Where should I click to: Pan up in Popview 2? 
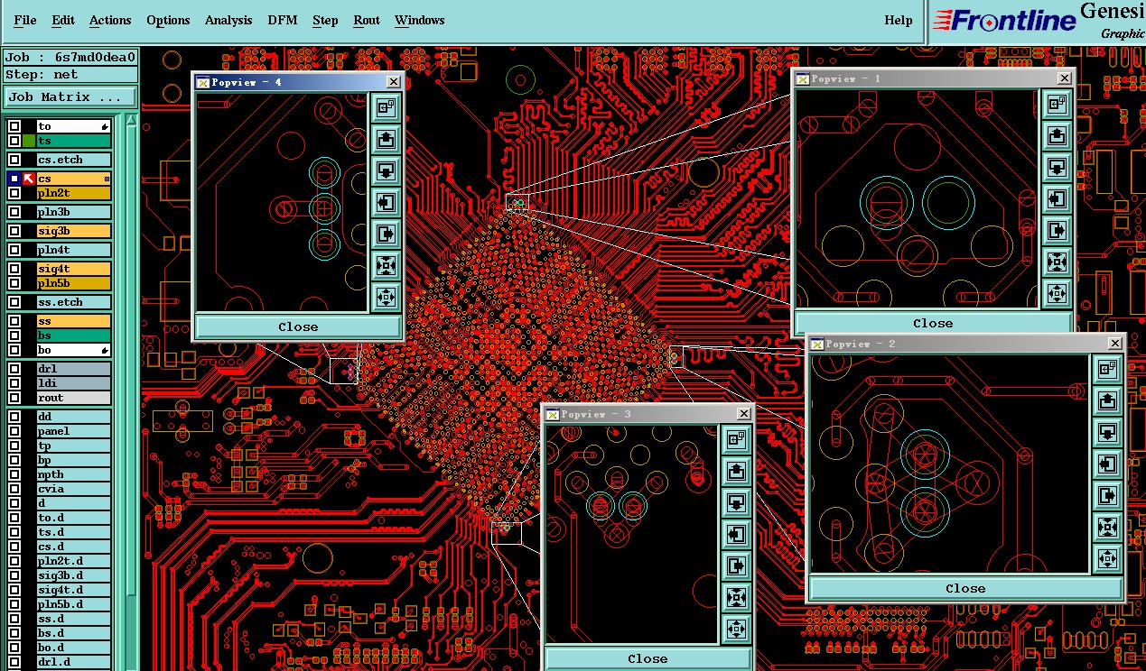(1107, 401)
